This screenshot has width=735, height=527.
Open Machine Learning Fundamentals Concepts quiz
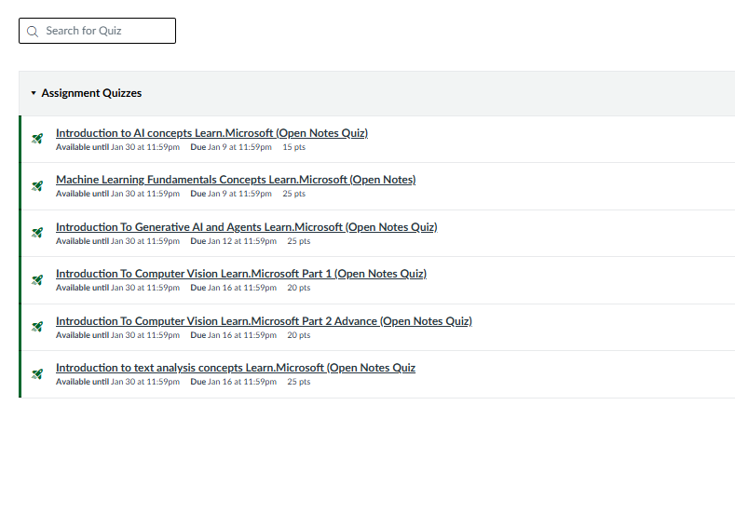[x=235, y=180]
